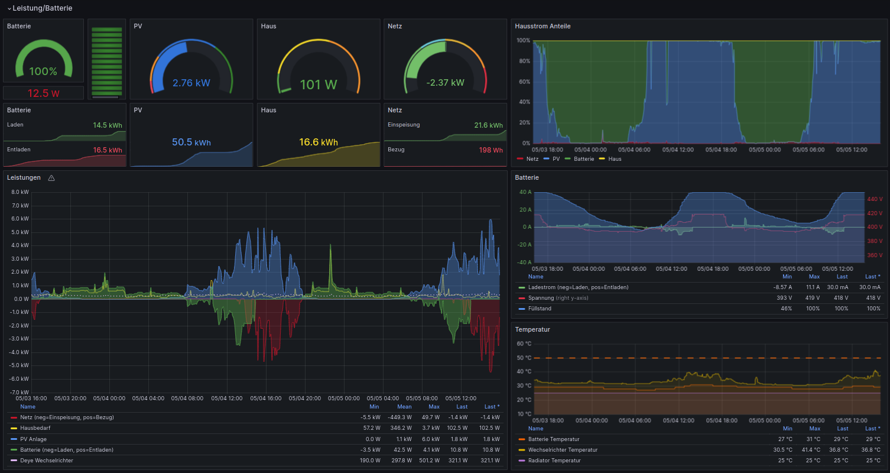
Task: Click the 2.76 kW PV gauge reading
Action: pyautogui.click(x=191, y=83)
